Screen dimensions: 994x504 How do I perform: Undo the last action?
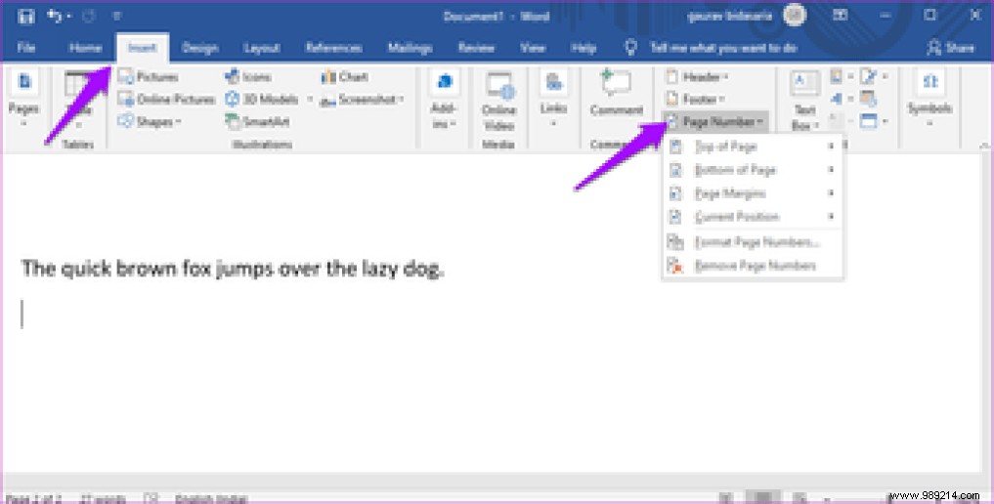click(57, 17)
